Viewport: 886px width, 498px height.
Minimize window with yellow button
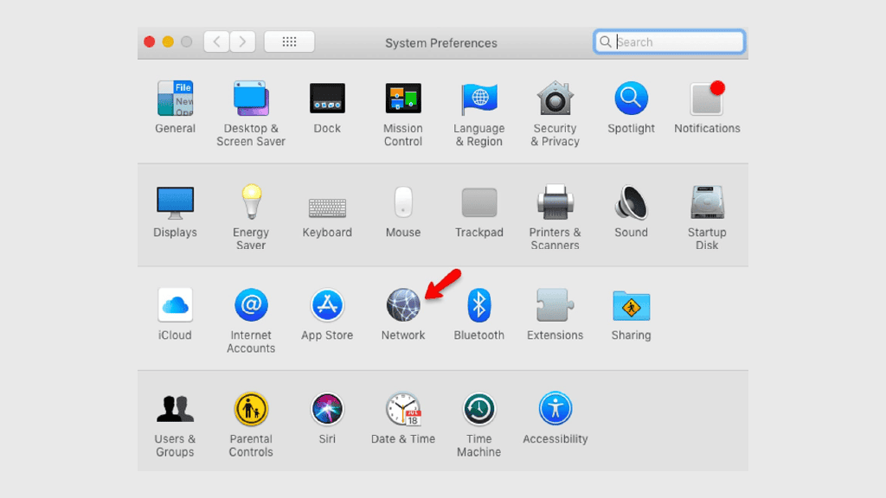[x=168, y=41]
